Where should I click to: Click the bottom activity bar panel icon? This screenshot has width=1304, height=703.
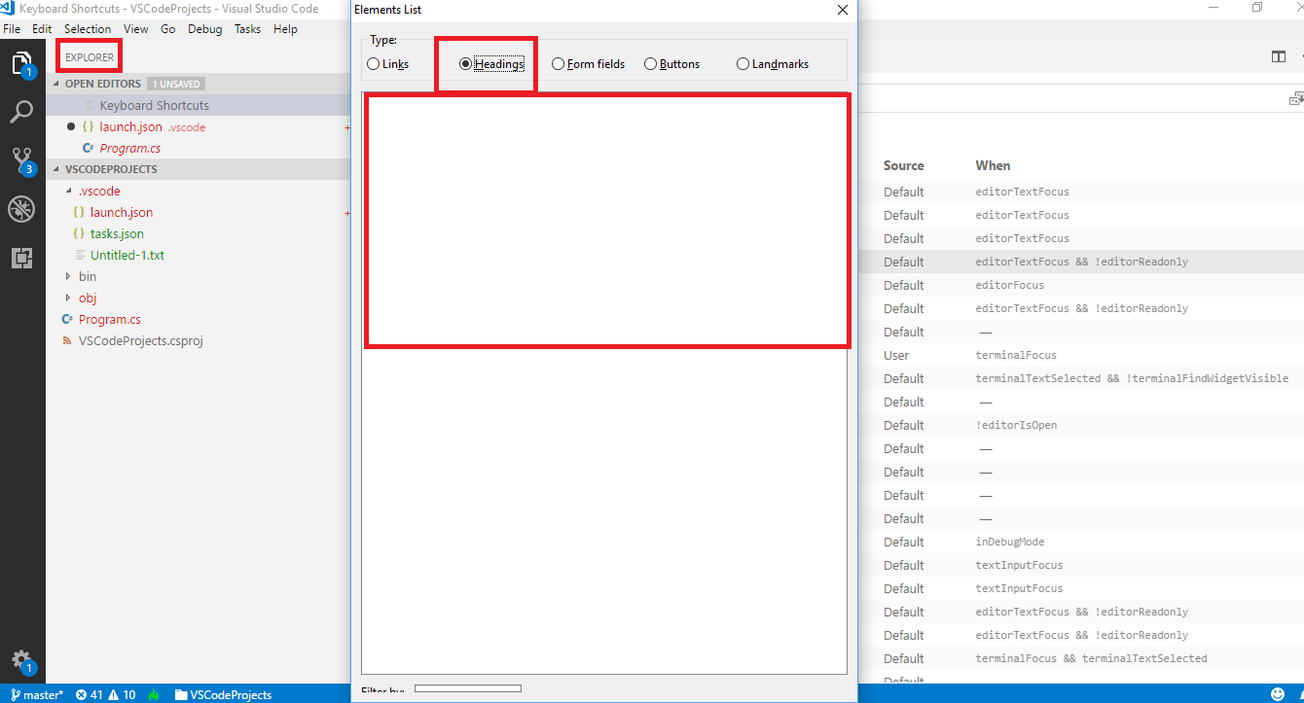coord(21,257)
